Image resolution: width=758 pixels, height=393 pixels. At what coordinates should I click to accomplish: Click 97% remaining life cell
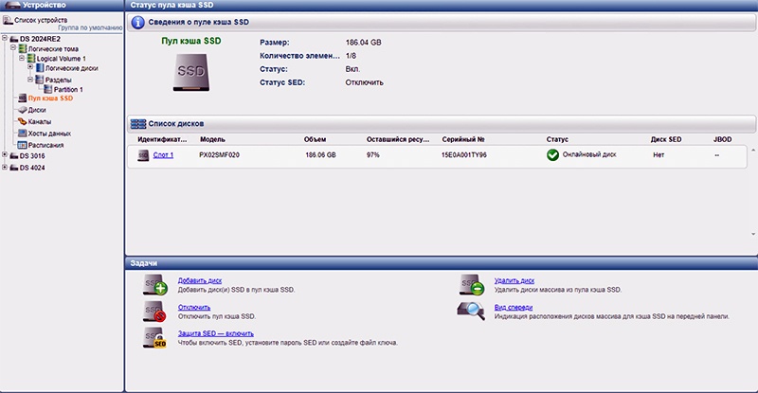[x=372, y=155]
